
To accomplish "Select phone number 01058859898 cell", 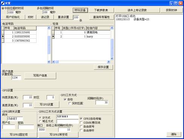I will click(25, 37).
